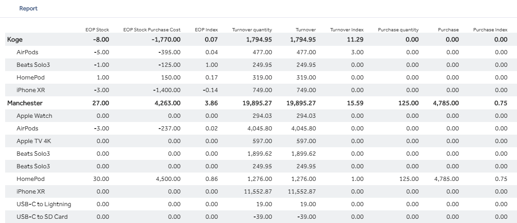This screenshot has width=517, height=223.
Task: Open the Report tab
Action: (28, 8)
